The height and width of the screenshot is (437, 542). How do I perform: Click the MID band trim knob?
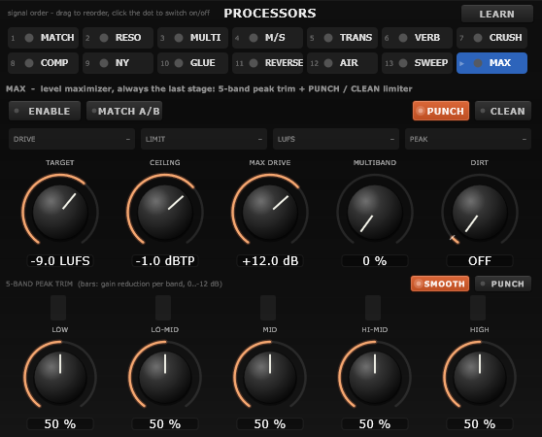[270, 377]
